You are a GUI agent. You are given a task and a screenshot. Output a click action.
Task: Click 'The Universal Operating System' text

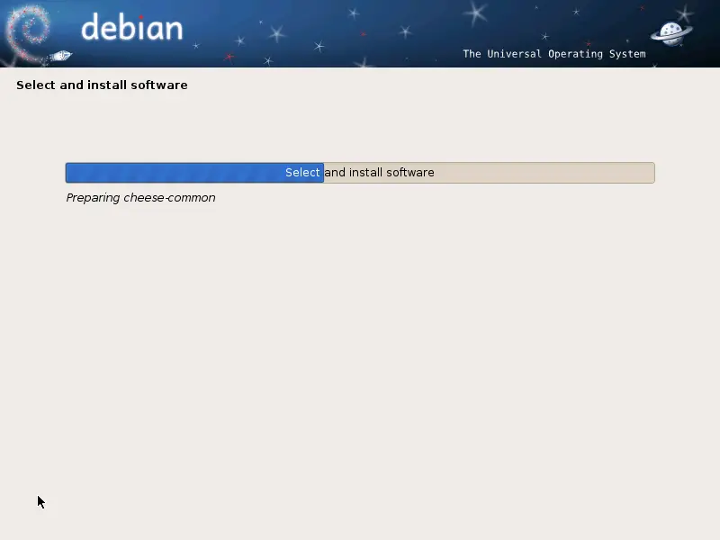click(554, 54)
